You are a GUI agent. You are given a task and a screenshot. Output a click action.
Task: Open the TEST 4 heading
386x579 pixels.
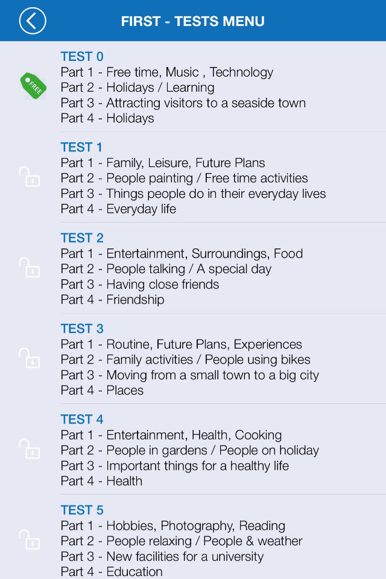pyautogui.click(x=82, y=420)
